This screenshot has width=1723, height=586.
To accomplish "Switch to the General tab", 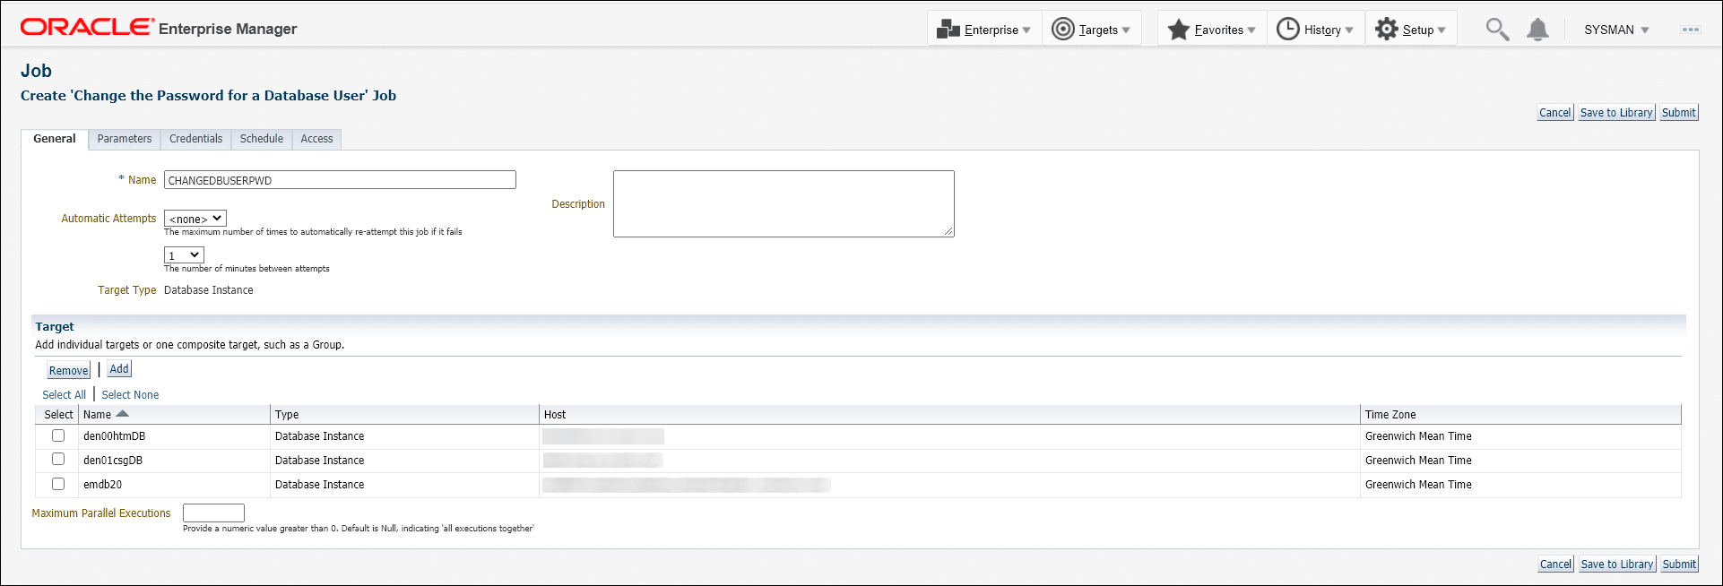I will click(x=55, y=139).
